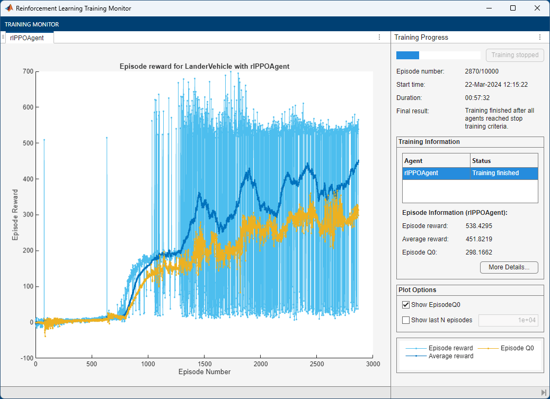Close the Training Monitor window
Screen dimensions: 550x399
click(x=537, y=8)
